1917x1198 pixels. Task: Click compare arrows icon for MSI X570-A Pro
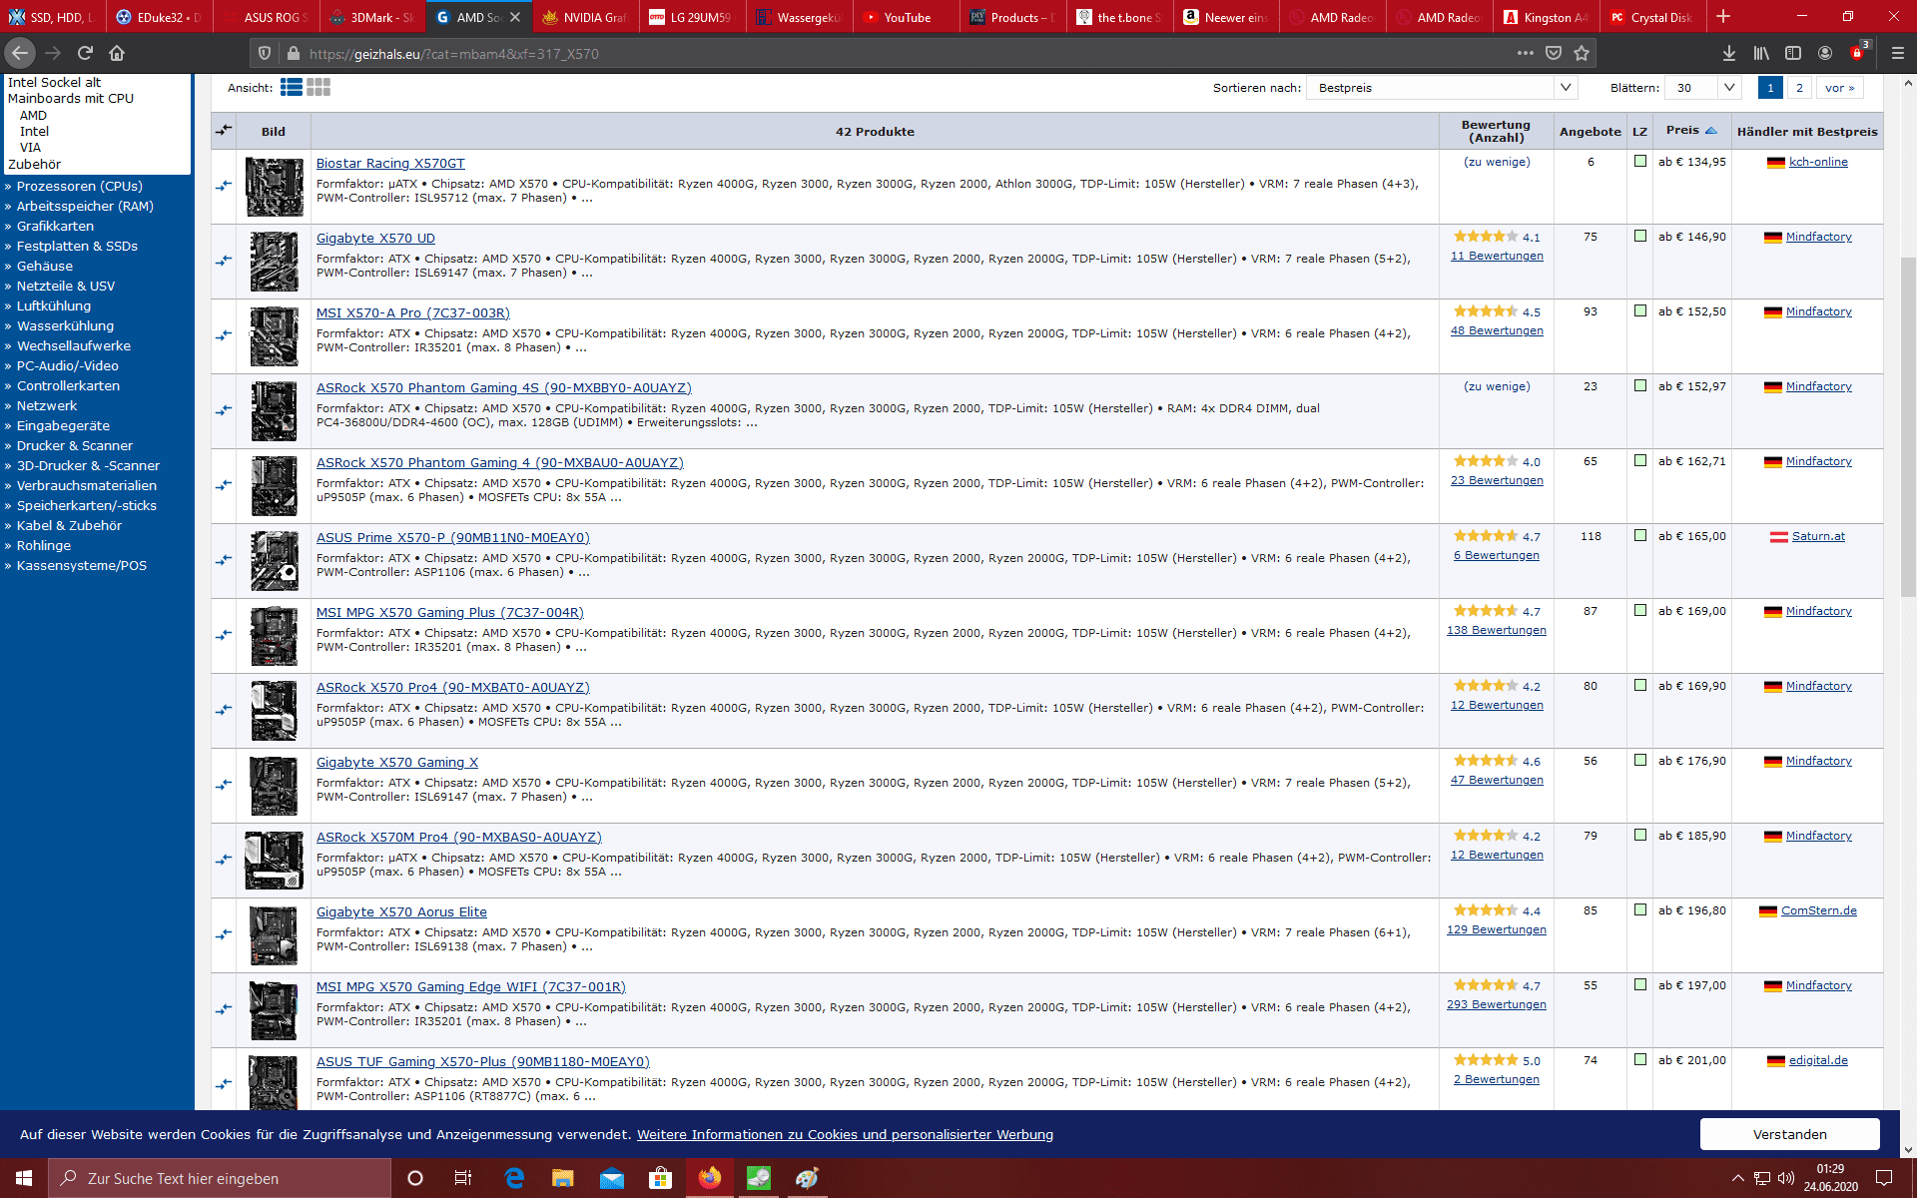[224, 335]
